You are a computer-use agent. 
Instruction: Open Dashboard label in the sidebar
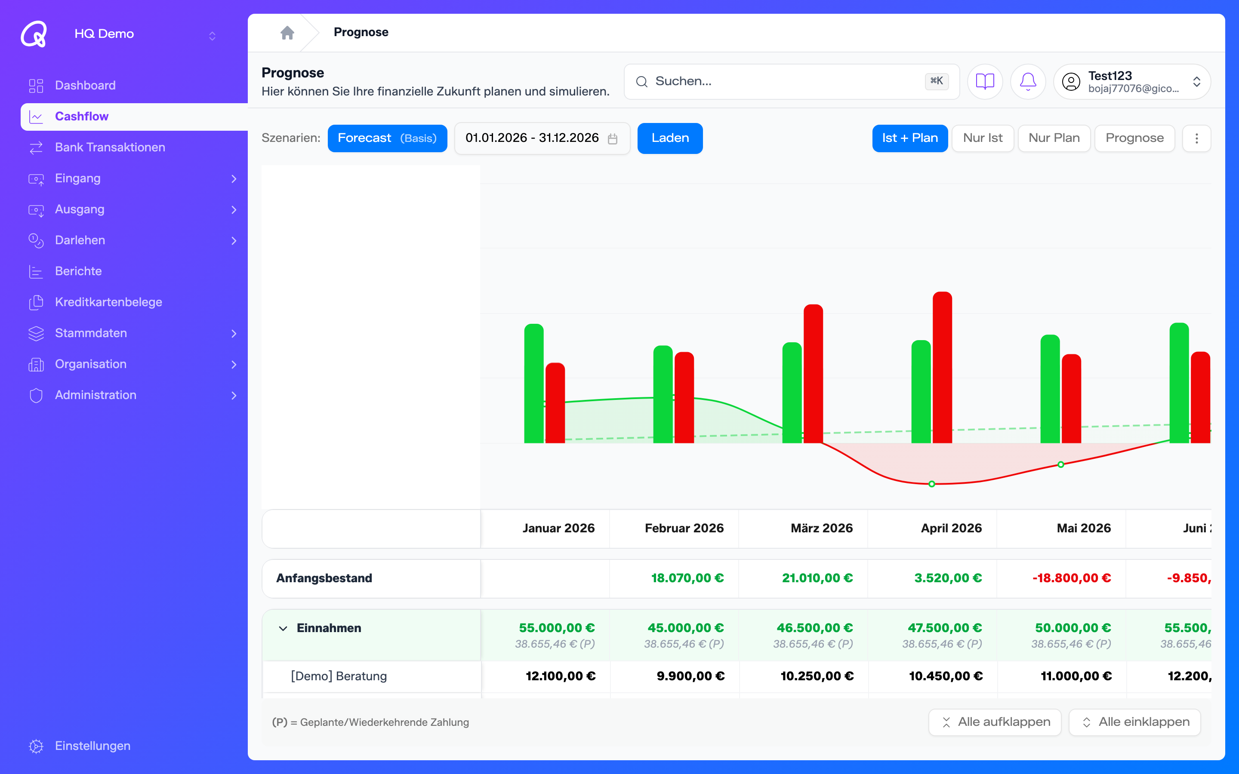[86, 86]
